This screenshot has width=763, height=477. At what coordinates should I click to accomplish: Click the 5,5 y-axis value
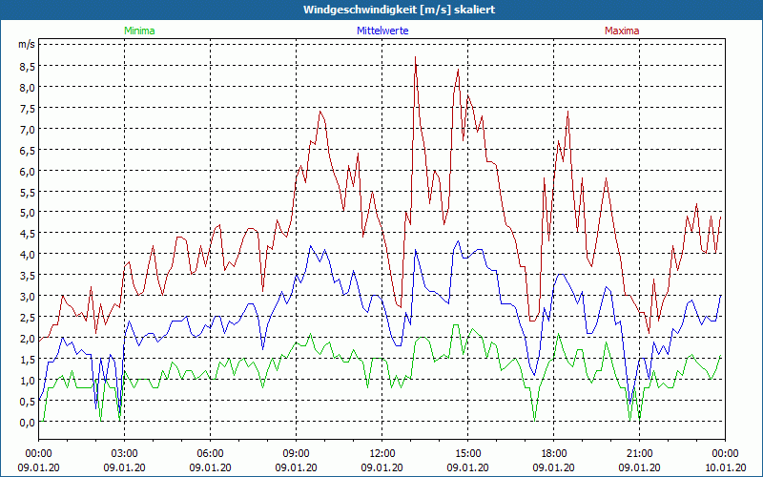click(27, 193)
